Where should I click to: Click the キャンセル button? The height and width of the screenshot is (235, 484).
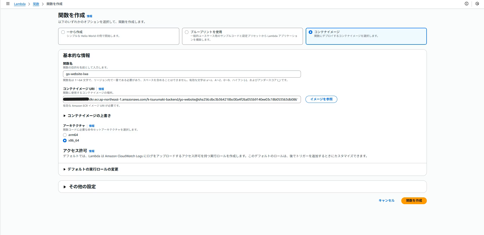click(x=386, y=201)
